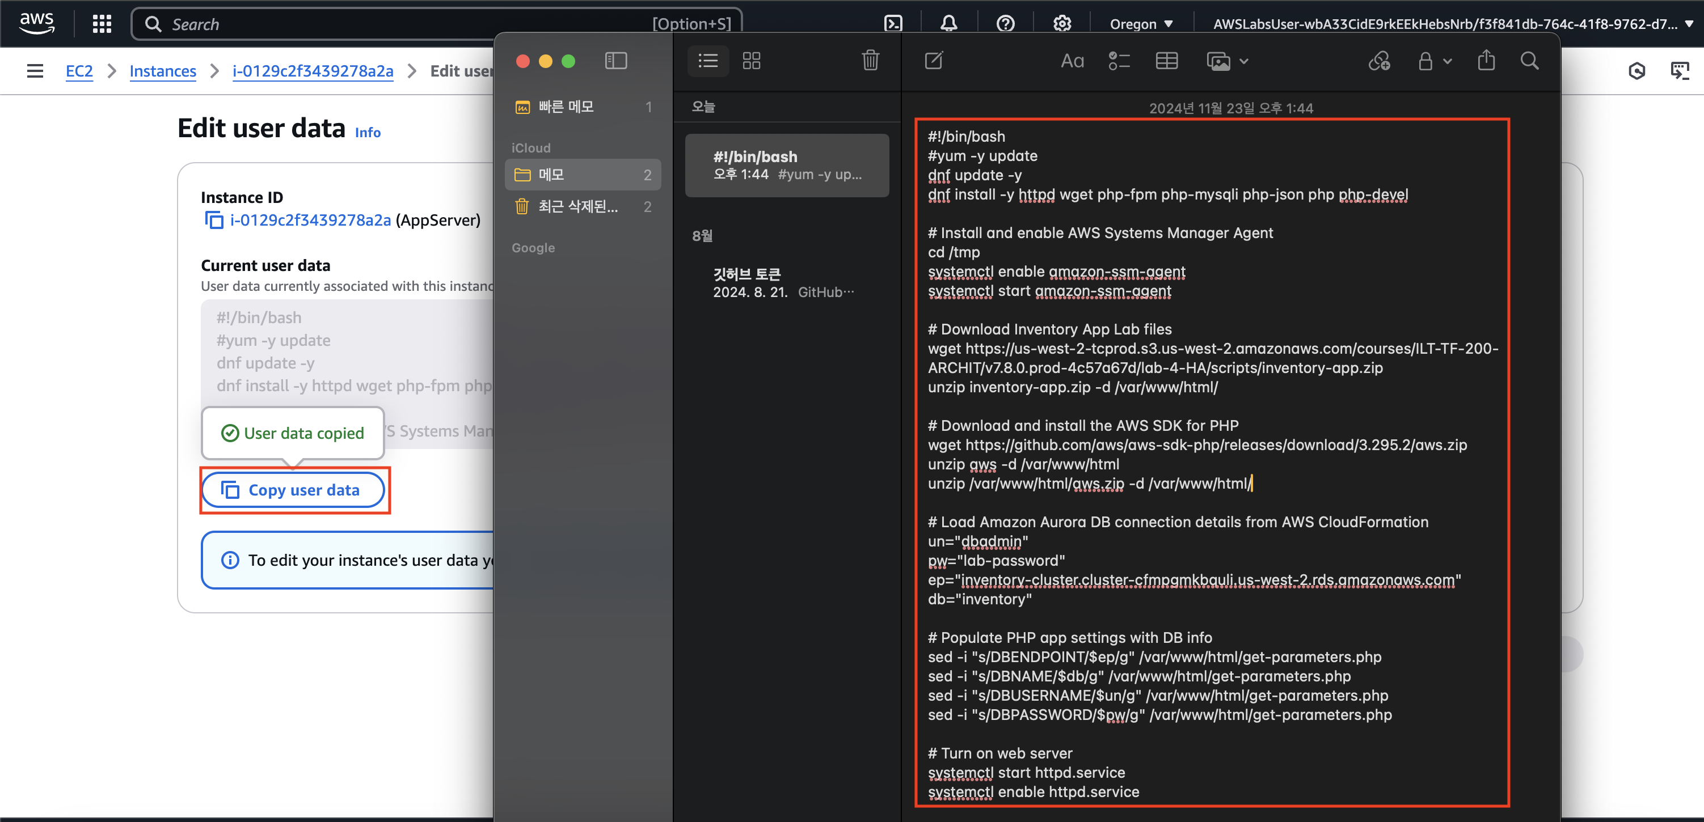Image resolution: width=1704 pixels, height=822 pixels.
Task: Expand the Oregon region dropdown
Action: [x=1140, y=24]
